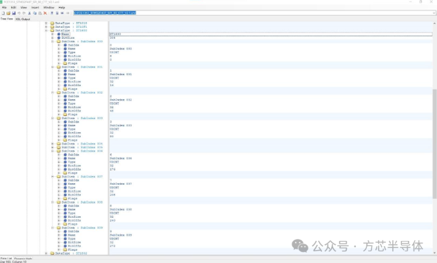Click the folder icon of SubItem SubIndex 003
The height and width of the screenshot is (263, 437).
[58, 118]
